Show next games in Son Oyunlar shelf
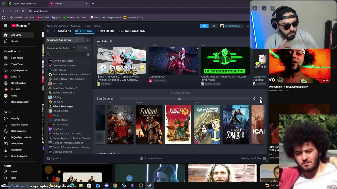The image size is (337, 189). click(261, 99)
